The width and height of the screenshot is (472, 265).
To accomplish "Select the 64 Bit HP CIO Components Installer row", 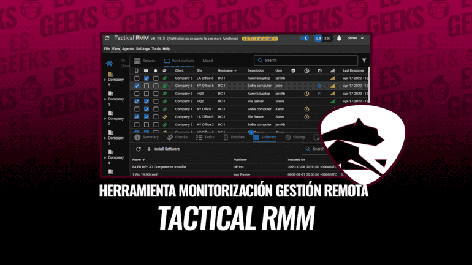I will click(235, 167).
